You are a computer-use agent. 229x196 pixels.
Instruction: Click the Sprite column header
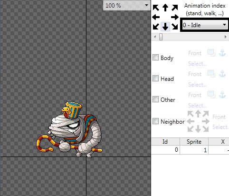click(x=194, y=141)
